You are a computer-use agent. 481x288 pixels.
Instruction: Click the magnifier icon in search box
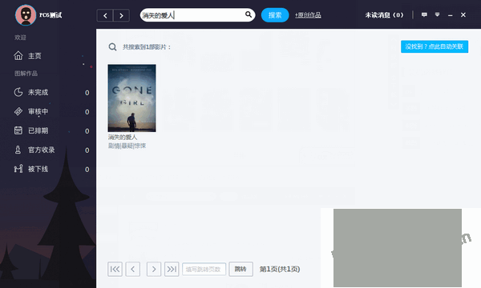249,14
